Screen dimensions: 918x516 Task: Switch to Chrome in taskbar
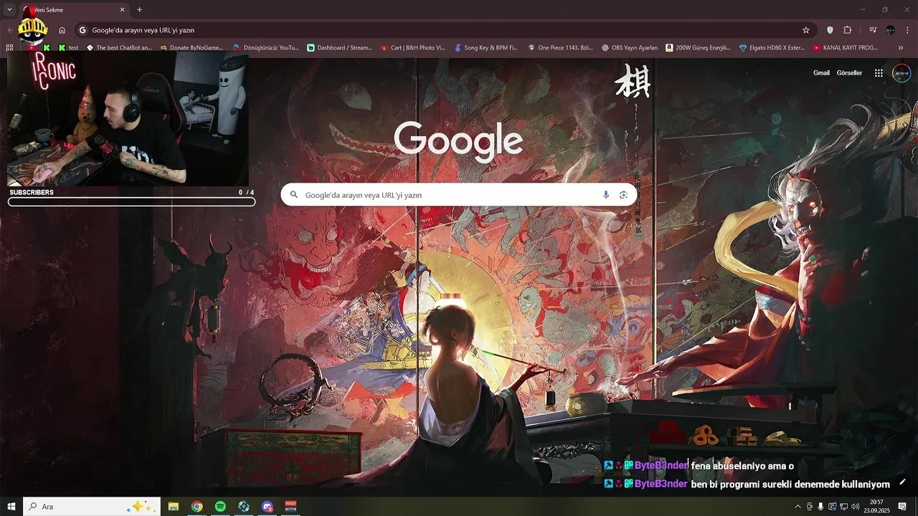[x=197, y=507]
